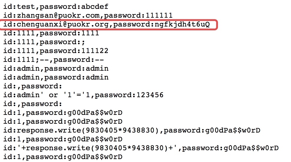The width and height of the screenshot is (291, 162).
Task: Select the password ngfkjdh4t6uQ text
Action: (161, 24)
